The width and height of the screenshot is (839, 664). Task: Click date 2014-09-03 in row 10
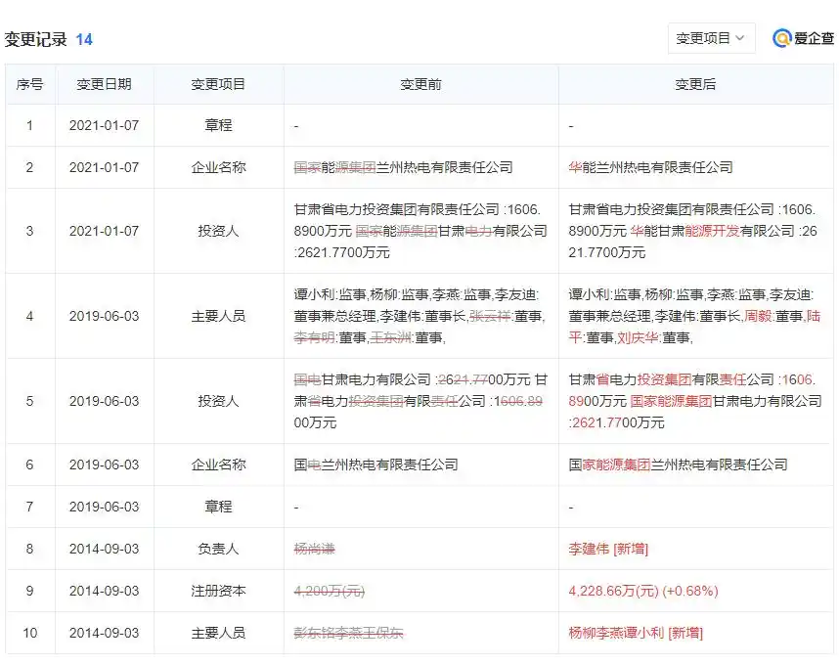(104, 633)
